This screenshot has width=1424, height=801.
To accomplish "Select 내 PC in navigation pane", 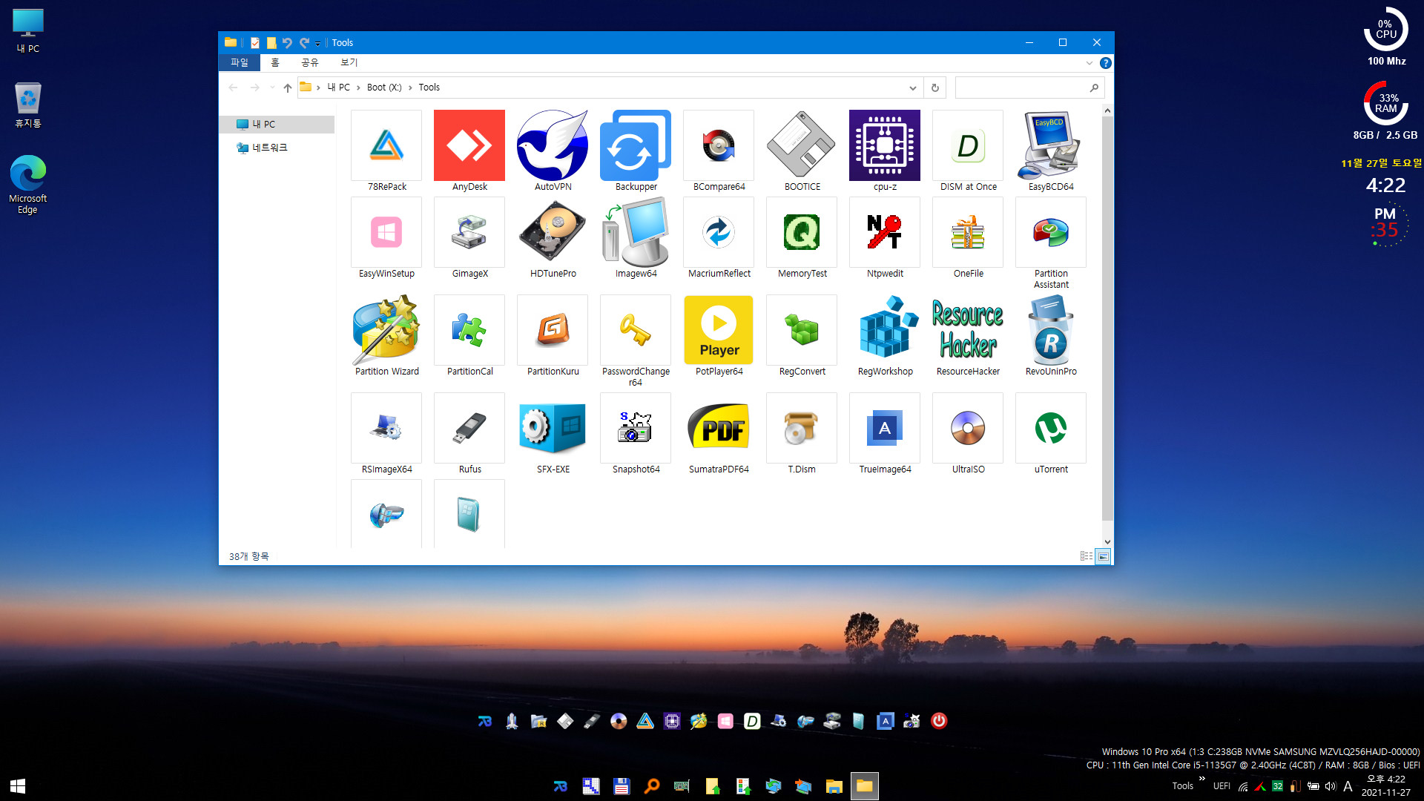I will pos(277,124).
